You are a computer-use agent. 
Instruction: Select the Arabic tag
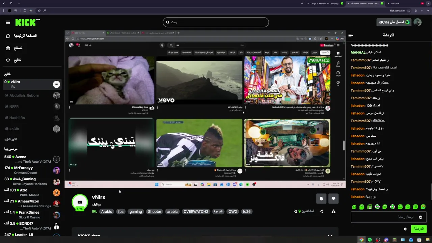[107, 212]
